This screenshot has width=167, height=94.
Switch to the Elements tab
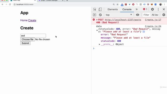click(112, 9)
